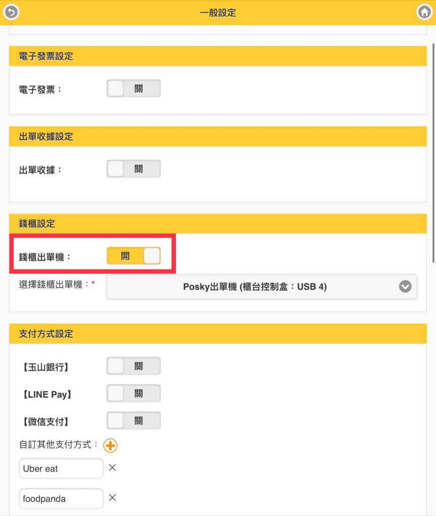Open the Posky出單機 printer dropdown
Image resolution: width=436 pixels, height=516 pixels.
(x=262, y=287)
